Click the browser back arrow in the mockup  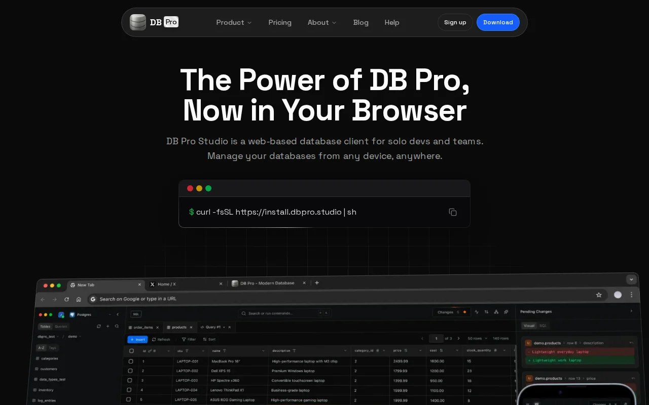point(43,299)
